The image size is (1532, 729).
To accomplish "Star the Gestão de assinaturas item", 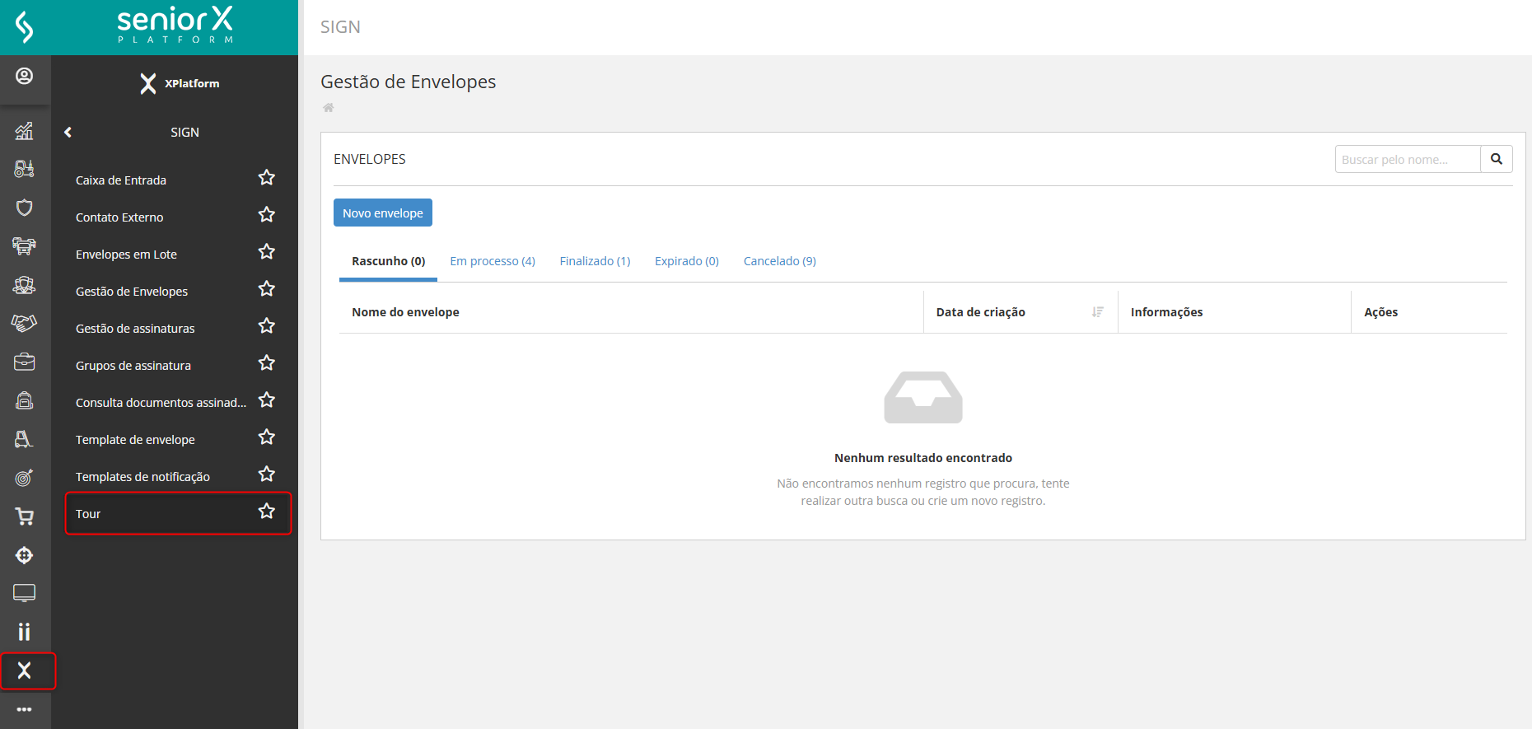I will (x=267, y=326).
